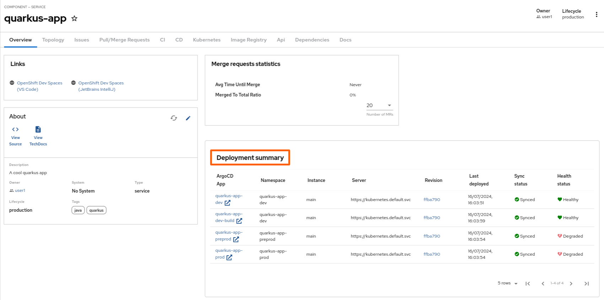The width and height of the screenshot is (604, 300).
Task: Expand the Number of MRs dropdown
Action: 389,105
